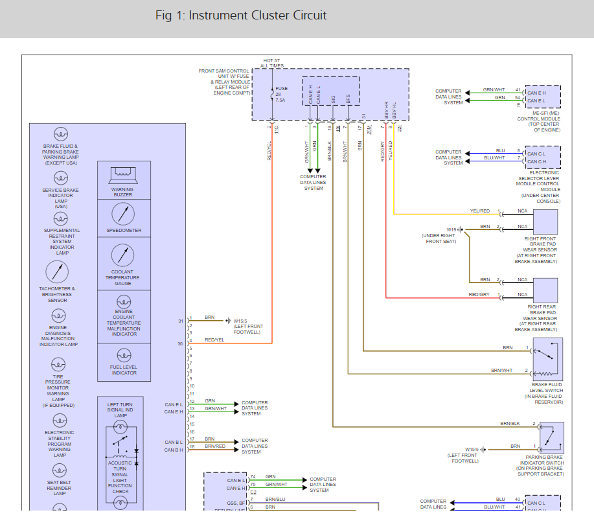Select the ME-SFI control module connector box

click(543, 96)
